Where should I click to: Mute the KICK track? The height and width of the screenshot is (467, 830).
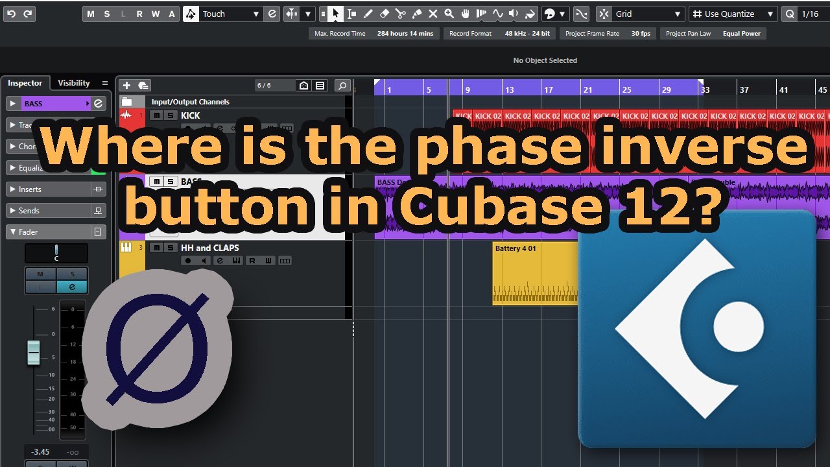click(156, 115)
